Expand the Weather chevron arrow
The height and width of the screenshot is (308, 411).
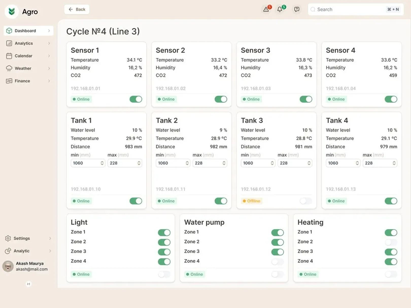49,68
